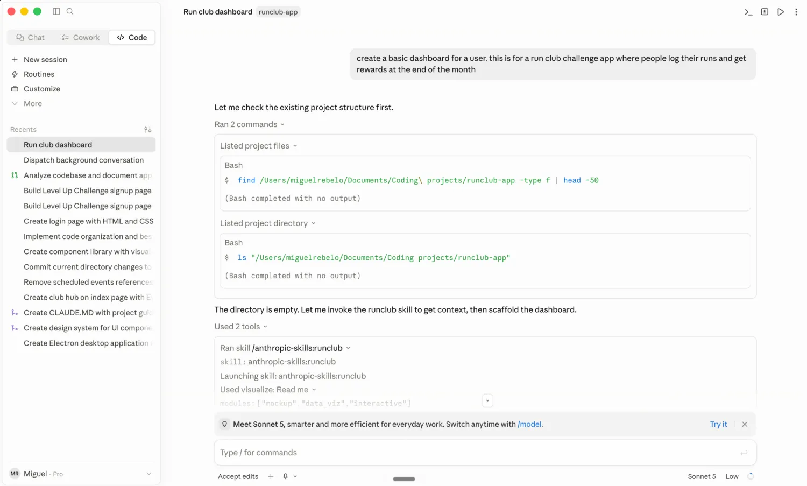The height and width of the screenshot is (486, 807).
Task: Switch to the Cowork tab
Action: point(81,38)
